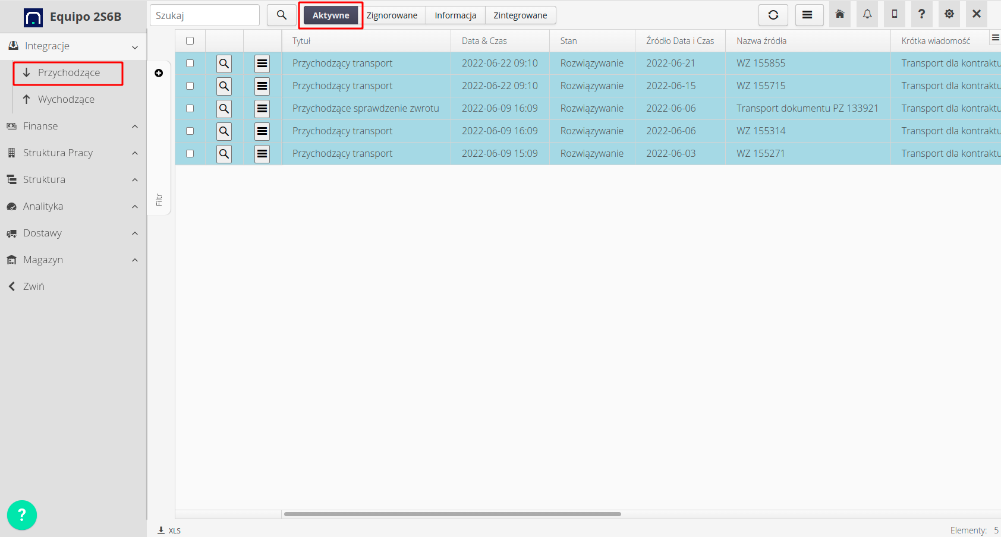Select Wychodzące in the sidebar

click(x=66, y=99)
